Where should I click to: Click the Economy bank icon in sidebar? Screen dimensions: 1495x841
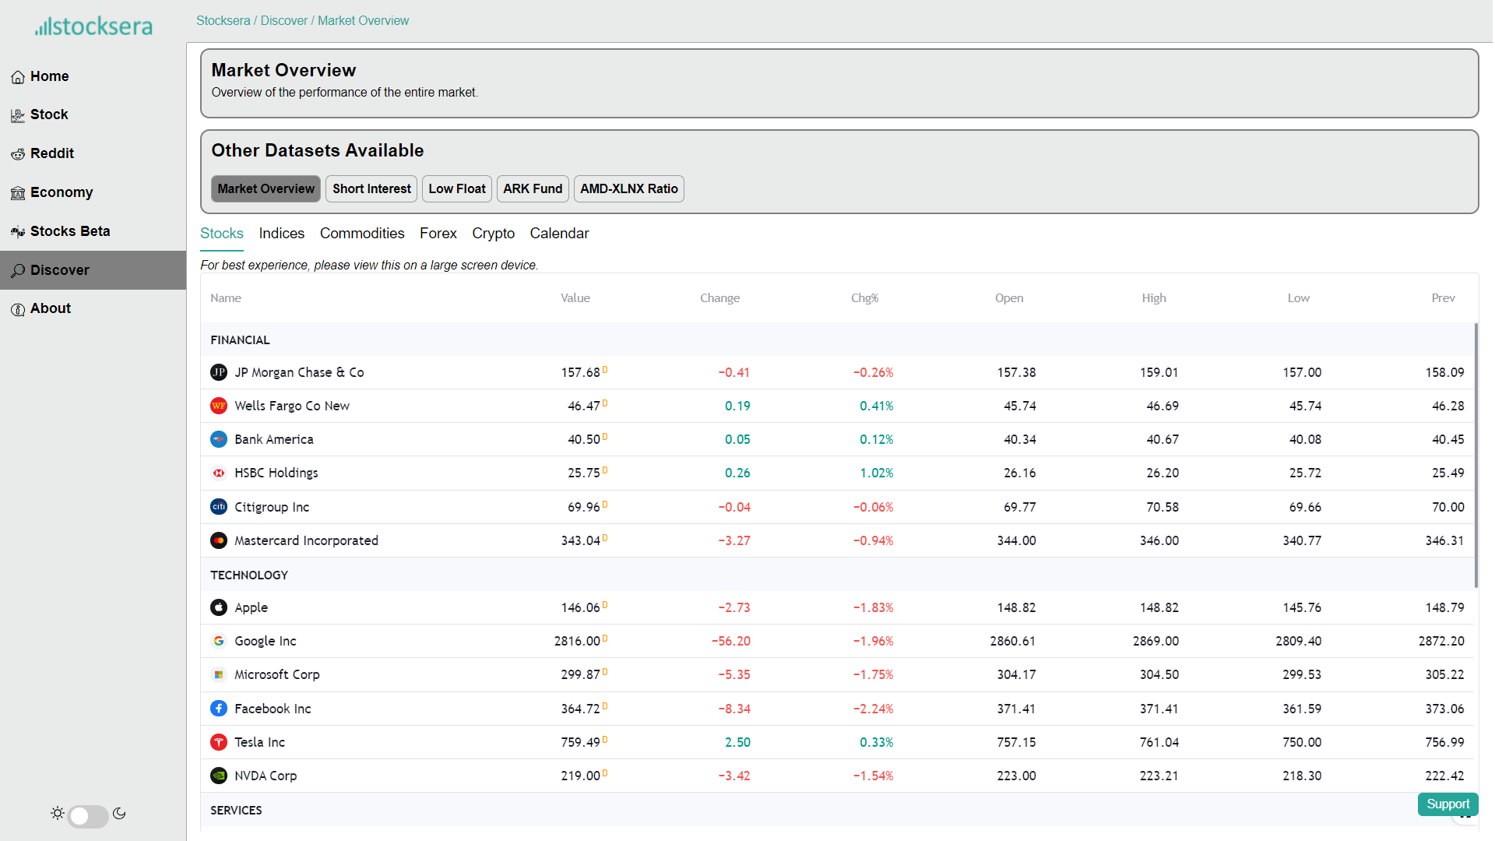(18, 193)
